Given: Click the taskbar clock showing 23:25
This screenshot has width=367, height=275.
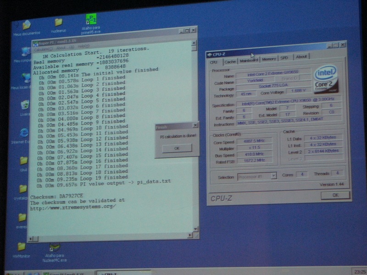Looking at the screenshot, I should tap(360, 271).
